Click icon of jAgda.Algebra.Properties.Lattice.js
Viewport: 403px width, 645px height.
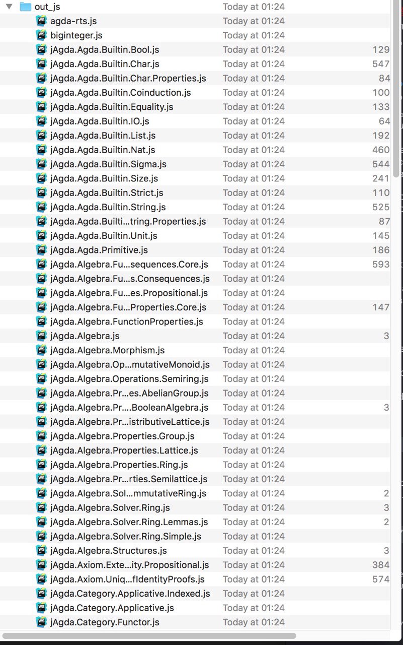tap(41, 450)
